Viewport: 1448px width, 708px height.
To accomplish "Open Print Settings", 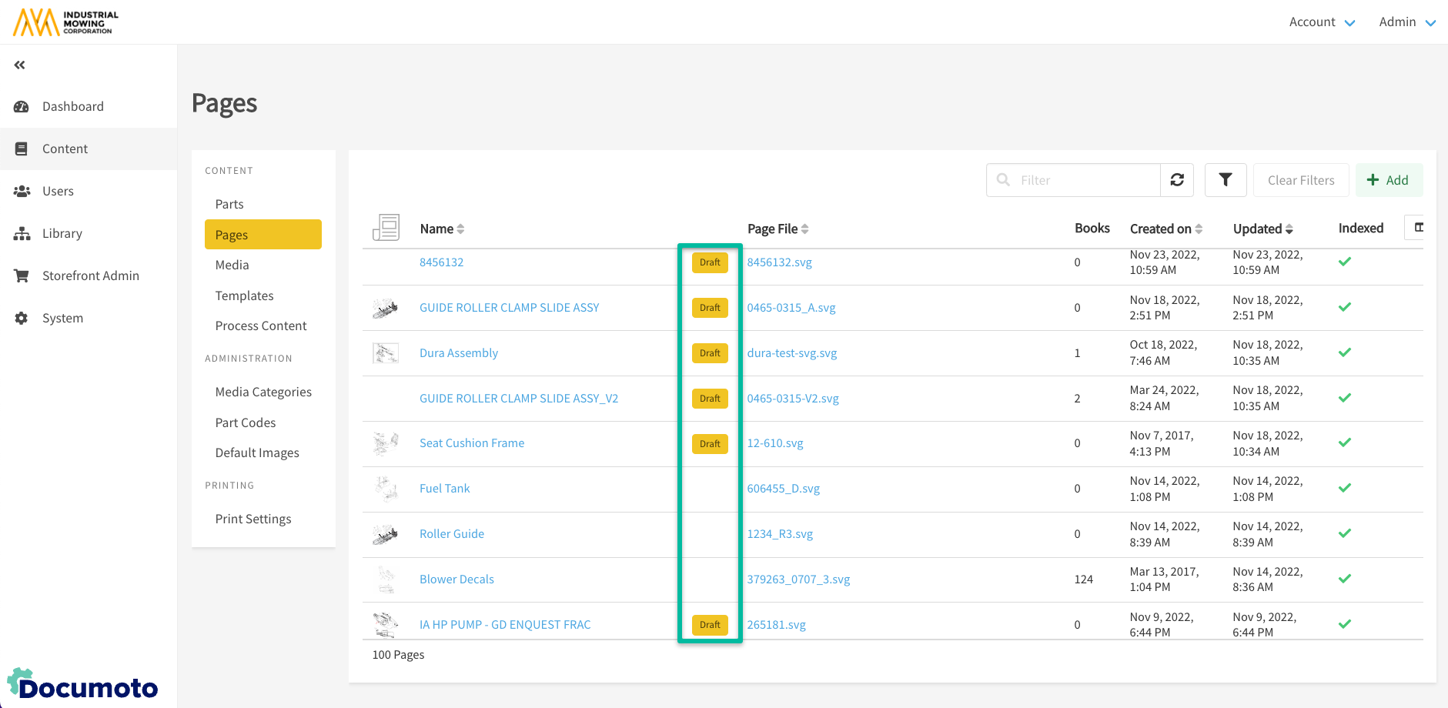I will pyautogui.click(x=253, y=519).
